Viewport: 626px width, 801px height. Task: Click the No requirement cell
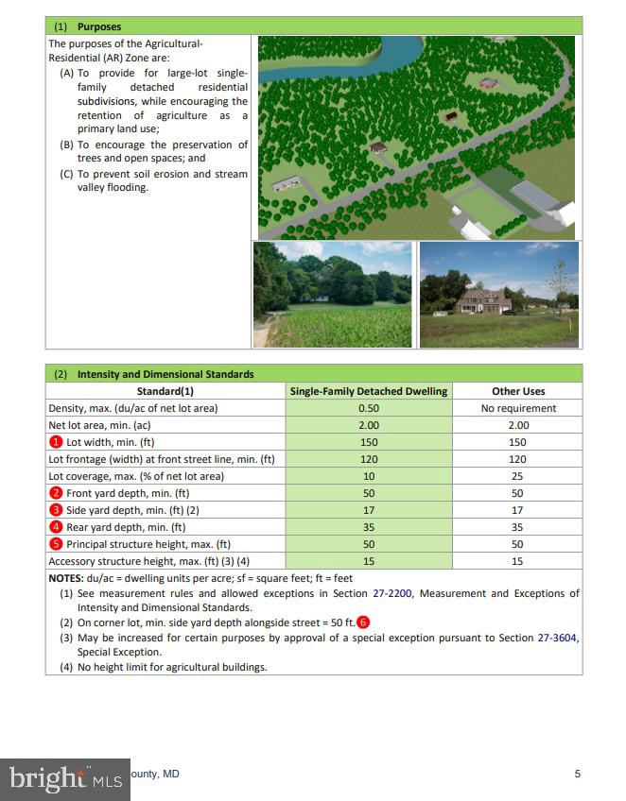click(518, 408)
